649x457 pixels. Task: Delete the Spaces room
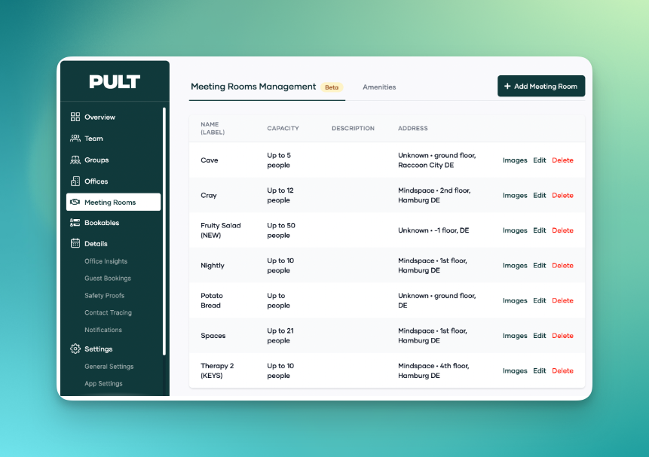point(562,336)
